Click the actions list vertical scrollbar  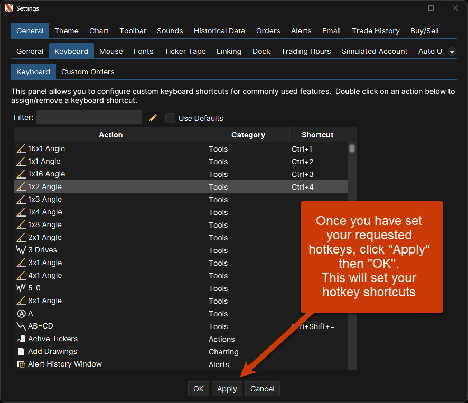tap(352, 149)
